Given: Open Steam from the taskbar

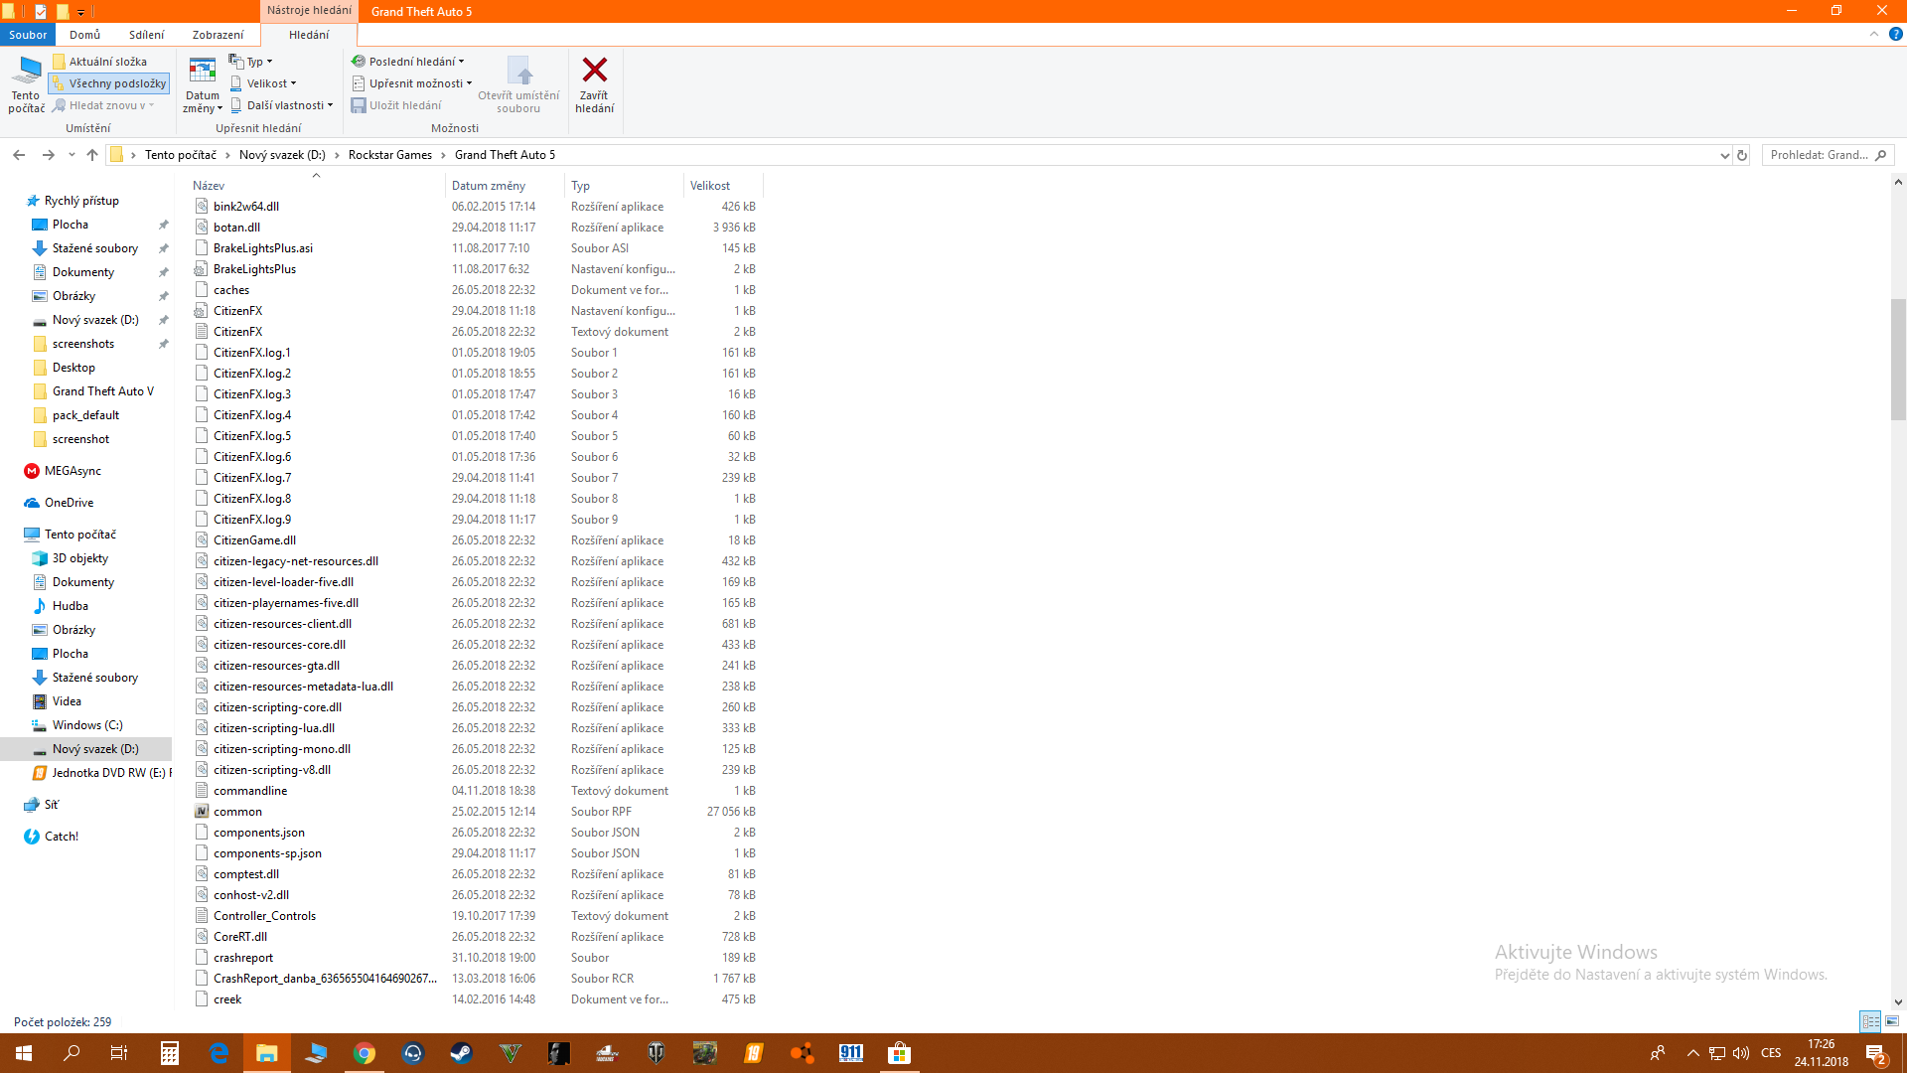Looking at the screenshot, I should (x=461, y=1053).
